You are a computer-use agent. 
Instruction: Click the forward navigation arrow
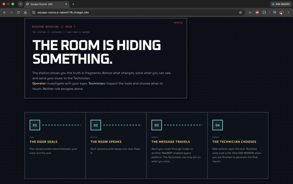pos(11,12)
